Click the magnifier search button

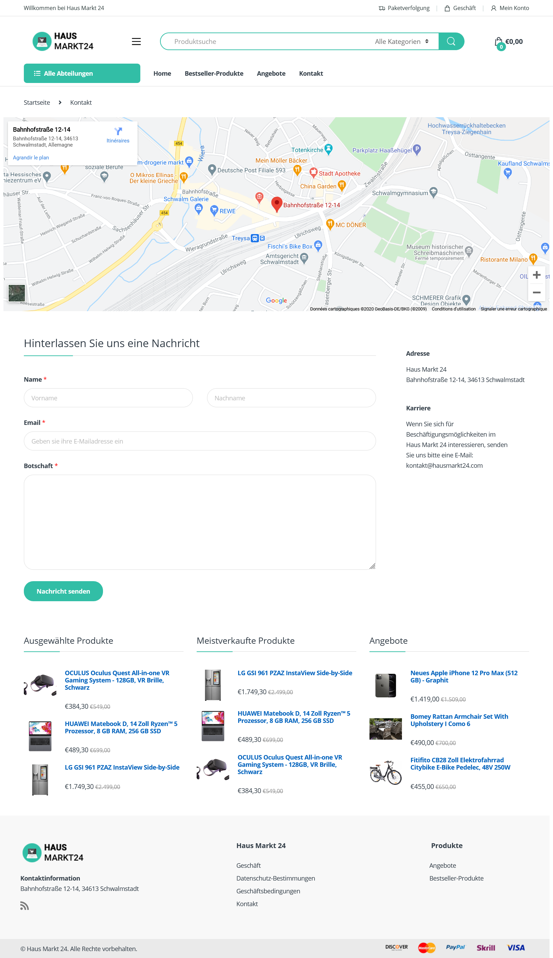click(451, 41)
